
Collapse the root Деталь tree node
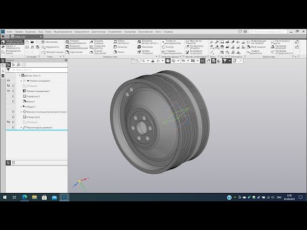tap(19, 75)
